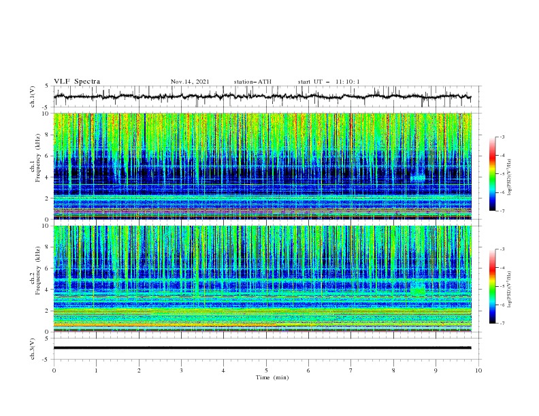Click the "-7" tick on the ch.1 colorbar
Image resolution: width=539 pixels, height=416 pixels.
pyautogui.click(x=502, y=211)
